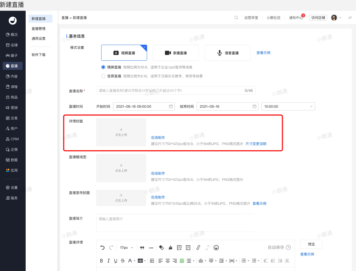The width and height of the screenshot is (356, 271).
Task: Open 查看示例 link beside mode cards
Action: tap(264, 53)
